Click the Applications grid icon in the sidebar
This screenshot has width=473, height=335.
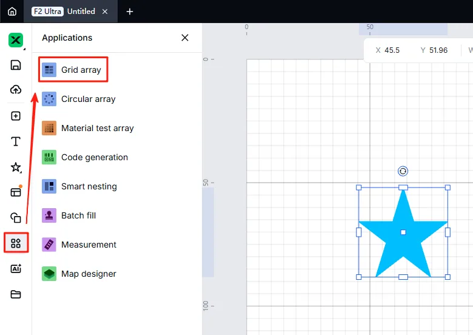coord(16,243)
